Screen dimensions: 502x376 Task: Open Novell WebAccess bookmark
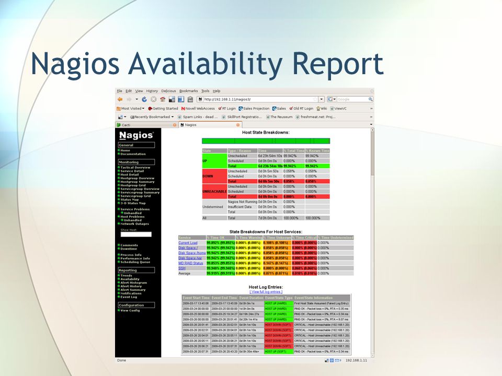click(198, 109)
